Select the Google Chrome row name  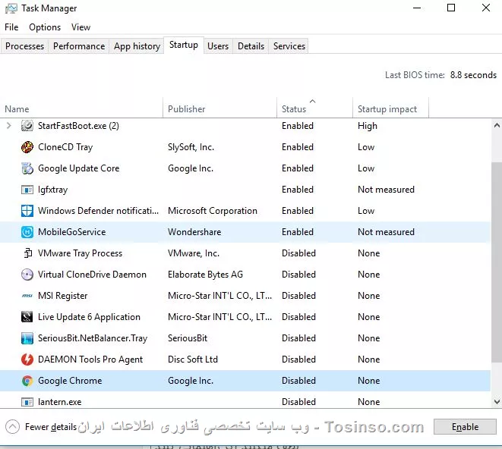(x=70, y=381)
